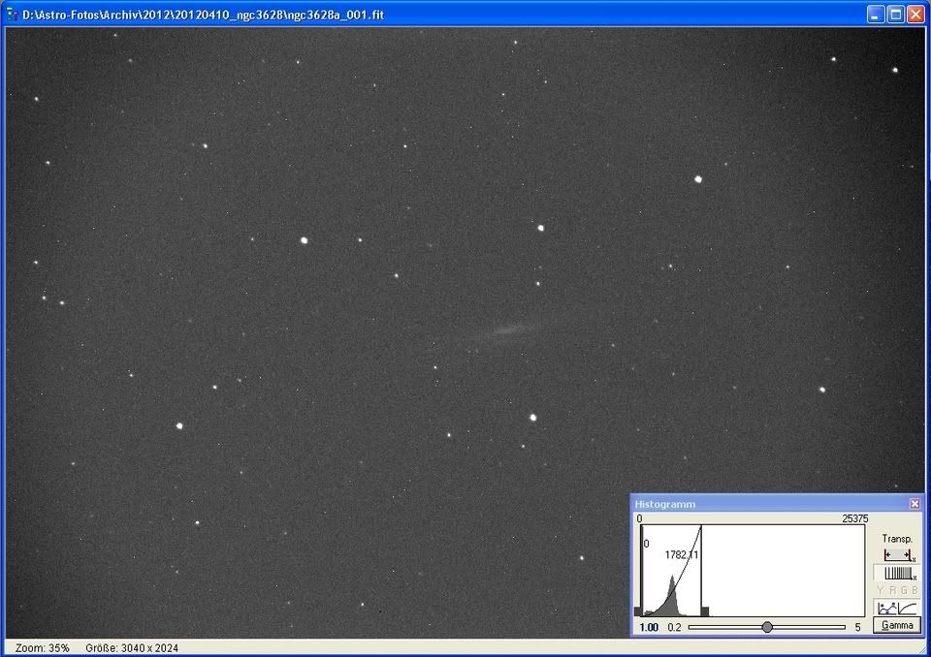Screen dimensions: 931x657
Task: Select the Y channel toggle
Action: (x=880, y=590)
